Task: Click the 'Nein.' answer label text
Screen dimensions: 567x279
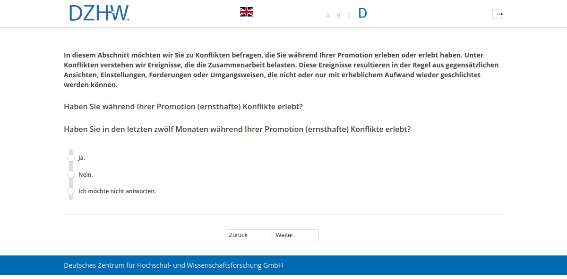Action: click(x=86, y=174)
